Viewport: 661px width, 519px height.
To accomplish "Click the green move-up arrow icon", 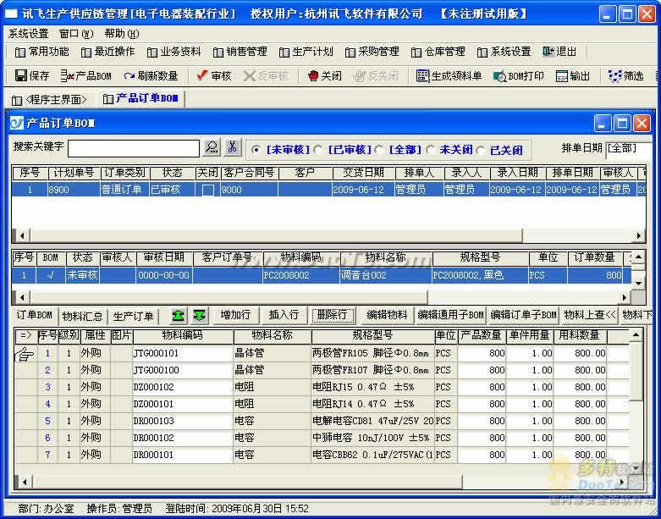I will click(x=178, y=315).
